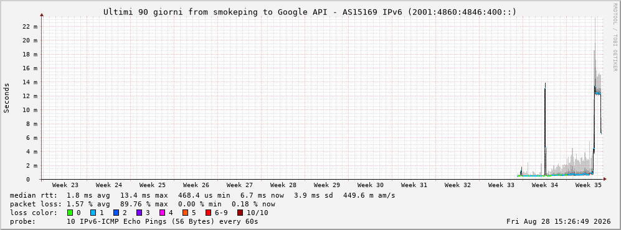
Task: Click the magenta loss color 4 swatch
Action: [162, 213]
